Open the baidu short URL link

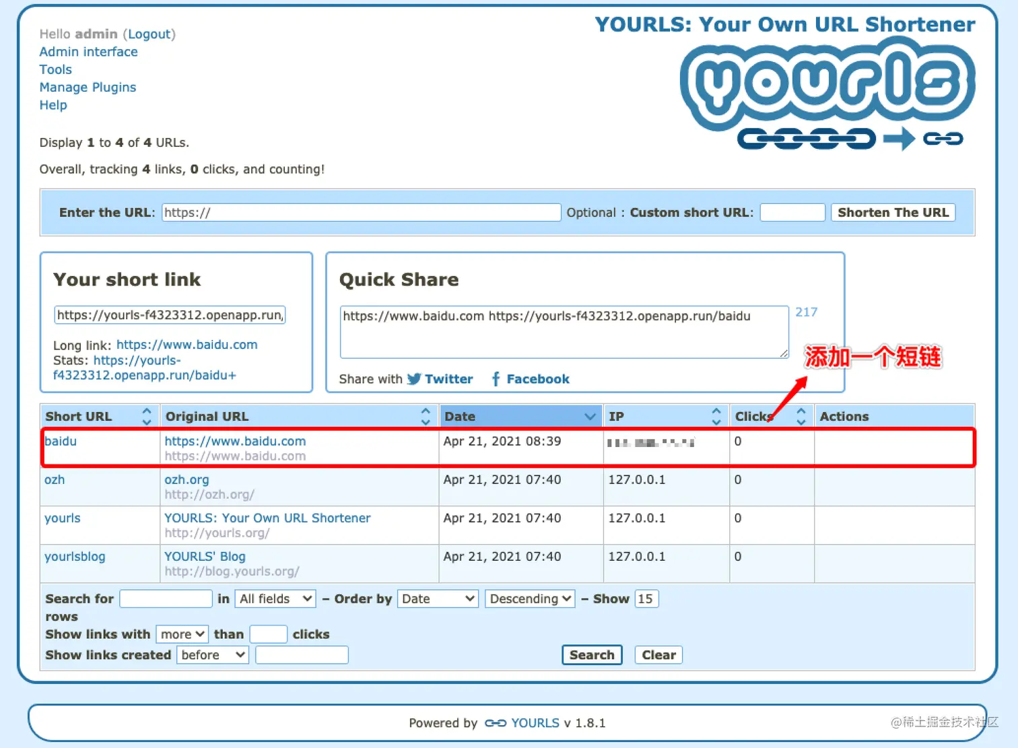[x=61, y=441]
